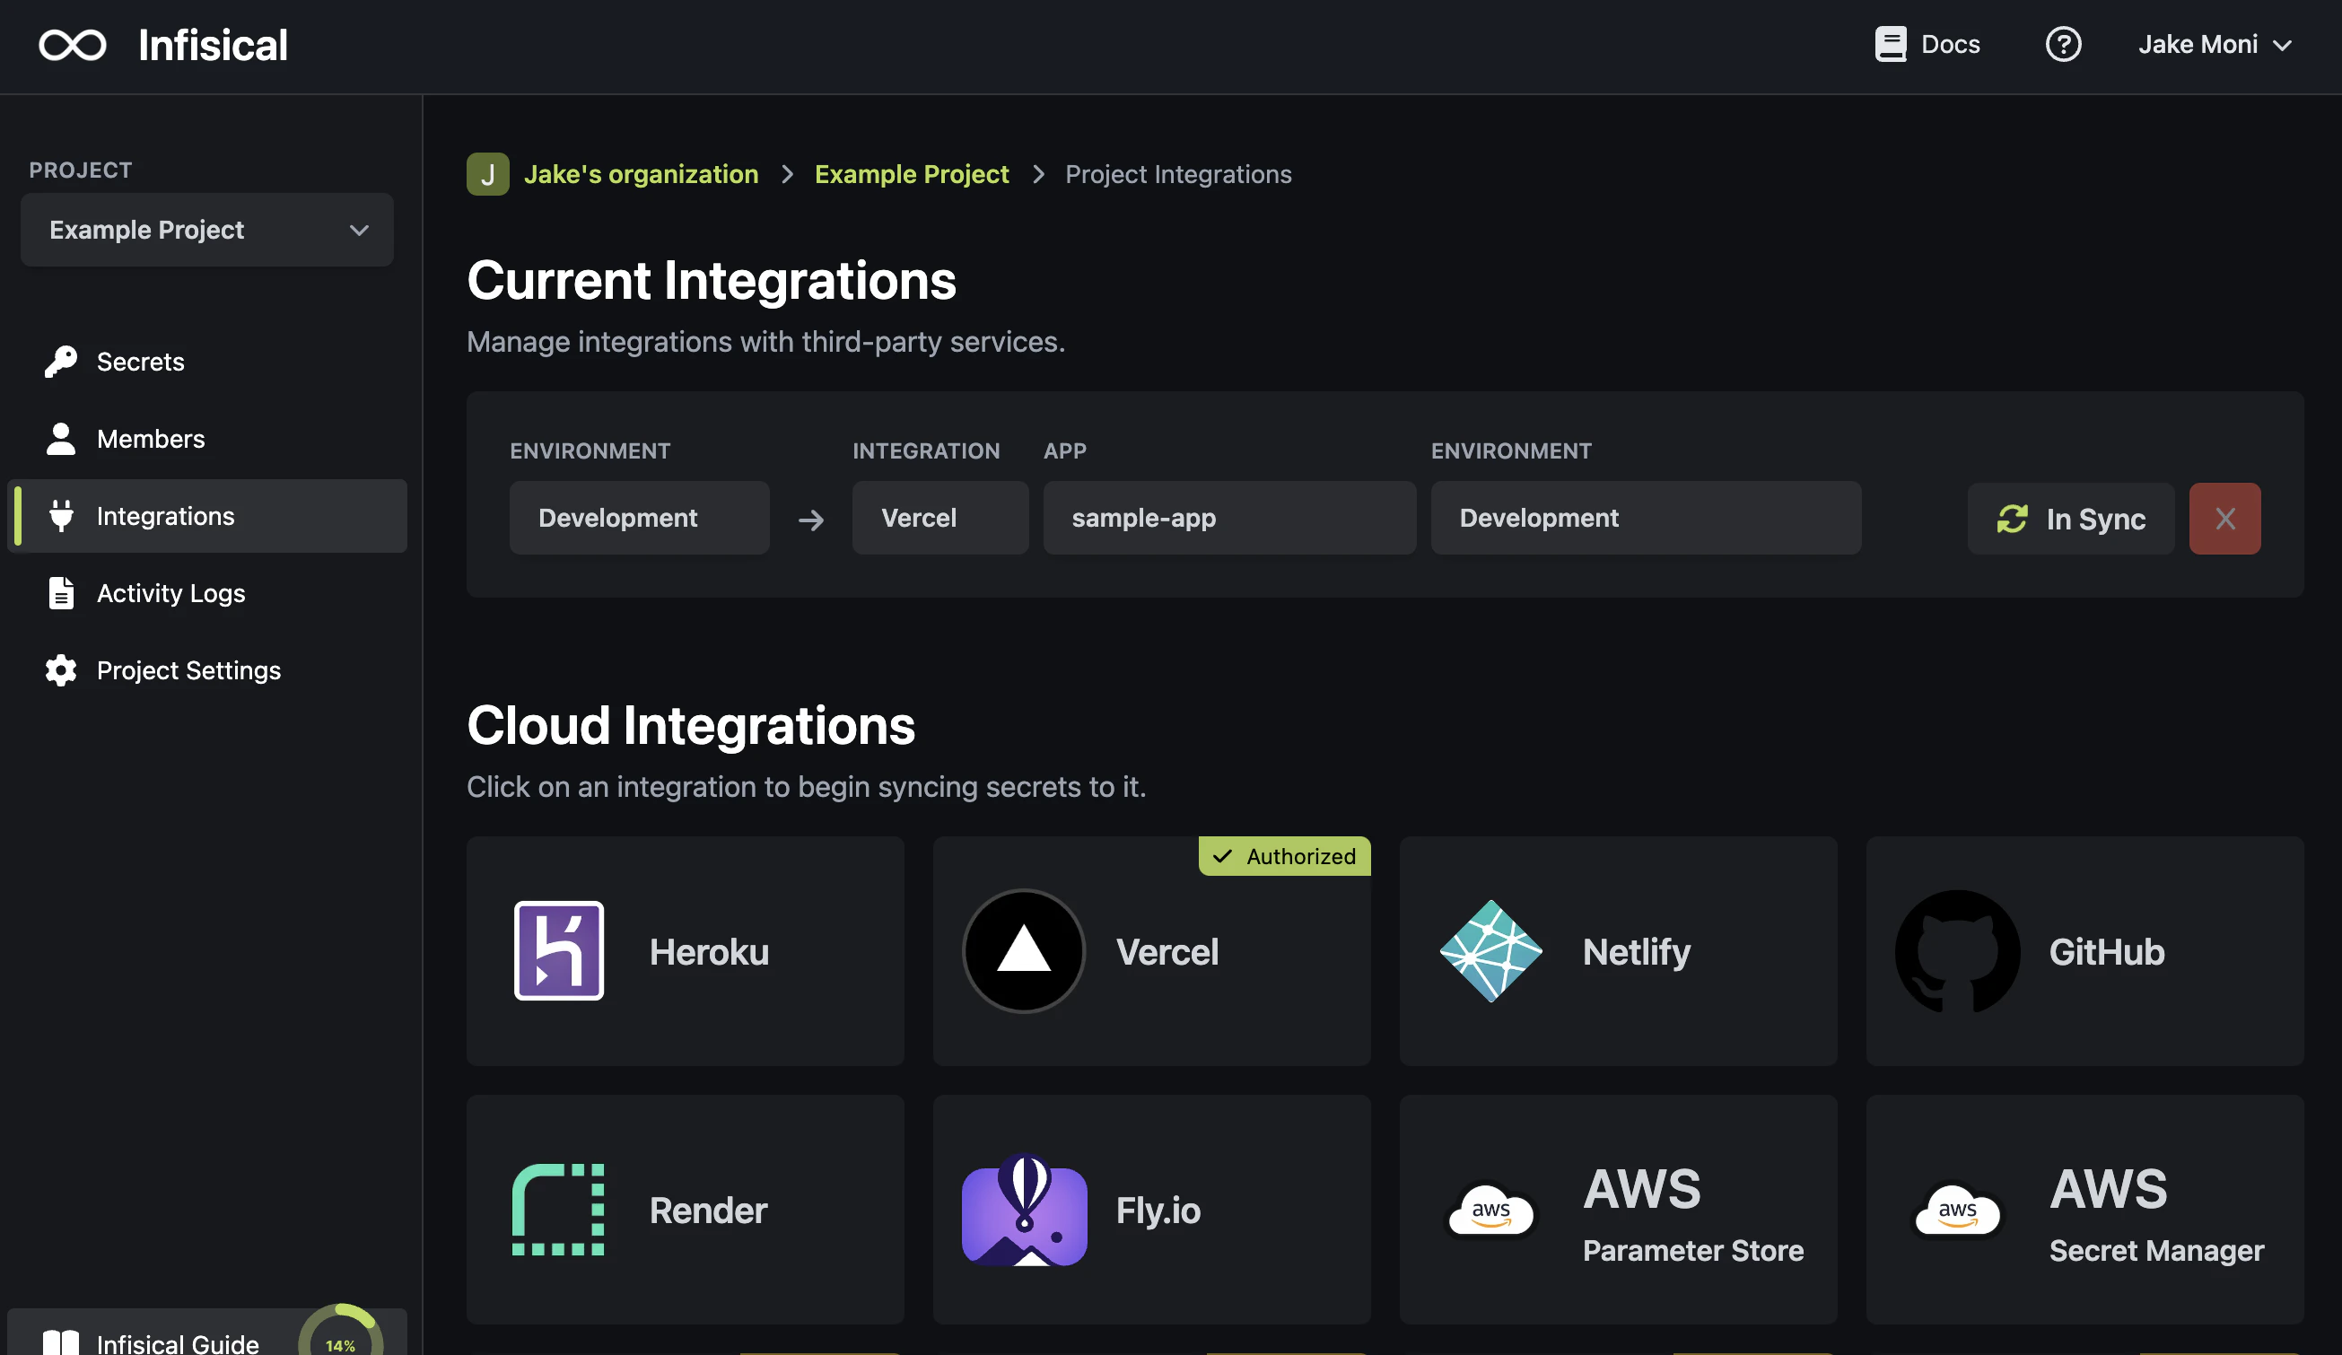Click the sample-app app field
Screen dimensions: 2342x1355
pyautogui.click(x=1229, y=518)
